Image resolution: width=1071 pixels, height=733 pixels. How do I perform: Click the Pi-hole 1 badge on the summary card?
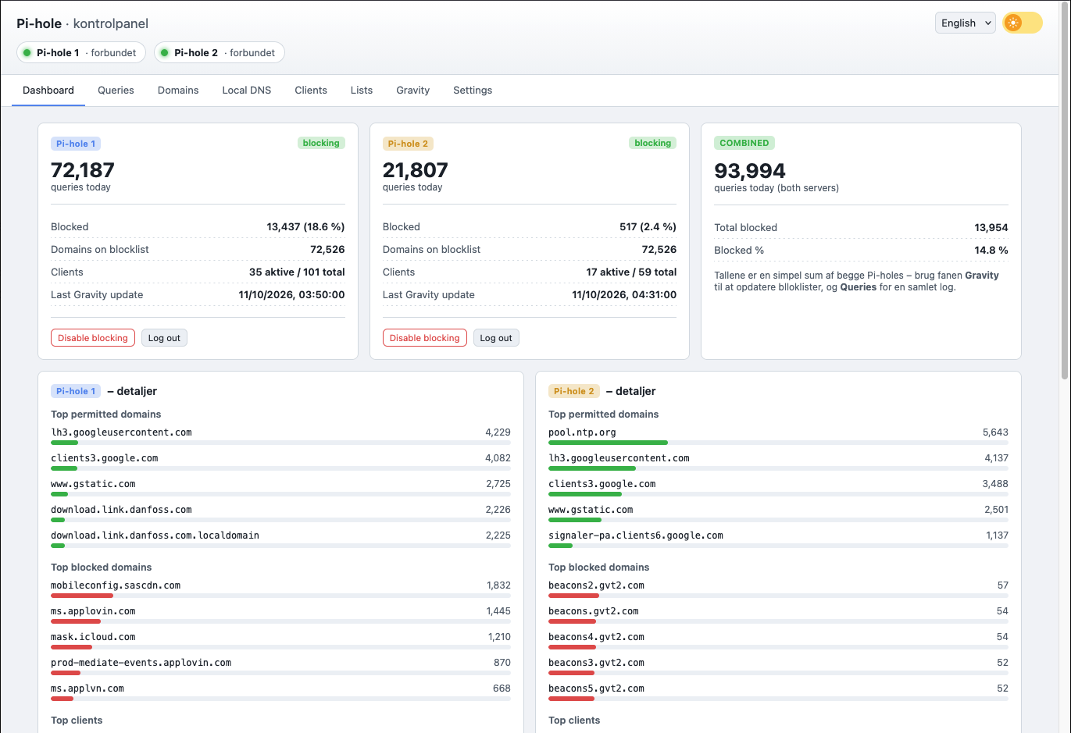76,144
